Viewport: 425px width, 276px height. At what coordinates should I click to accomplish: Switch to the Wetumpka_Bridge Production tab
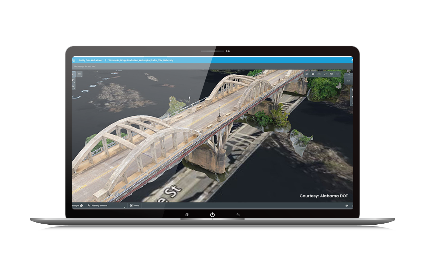coord(141,60)
